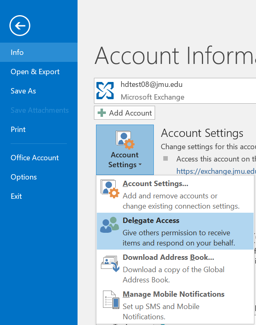256x325 pixels.
Task: Choose Manage Mobile Notifications menu entry
Action: 175,305
